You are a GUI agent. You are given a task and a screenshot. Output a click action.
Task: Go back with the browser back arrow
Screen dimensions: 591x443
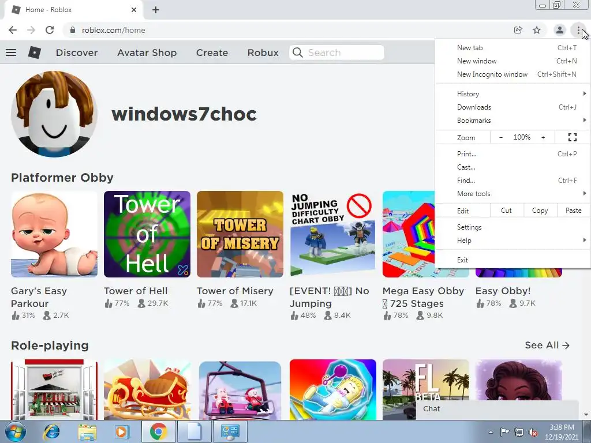point(13,30)
